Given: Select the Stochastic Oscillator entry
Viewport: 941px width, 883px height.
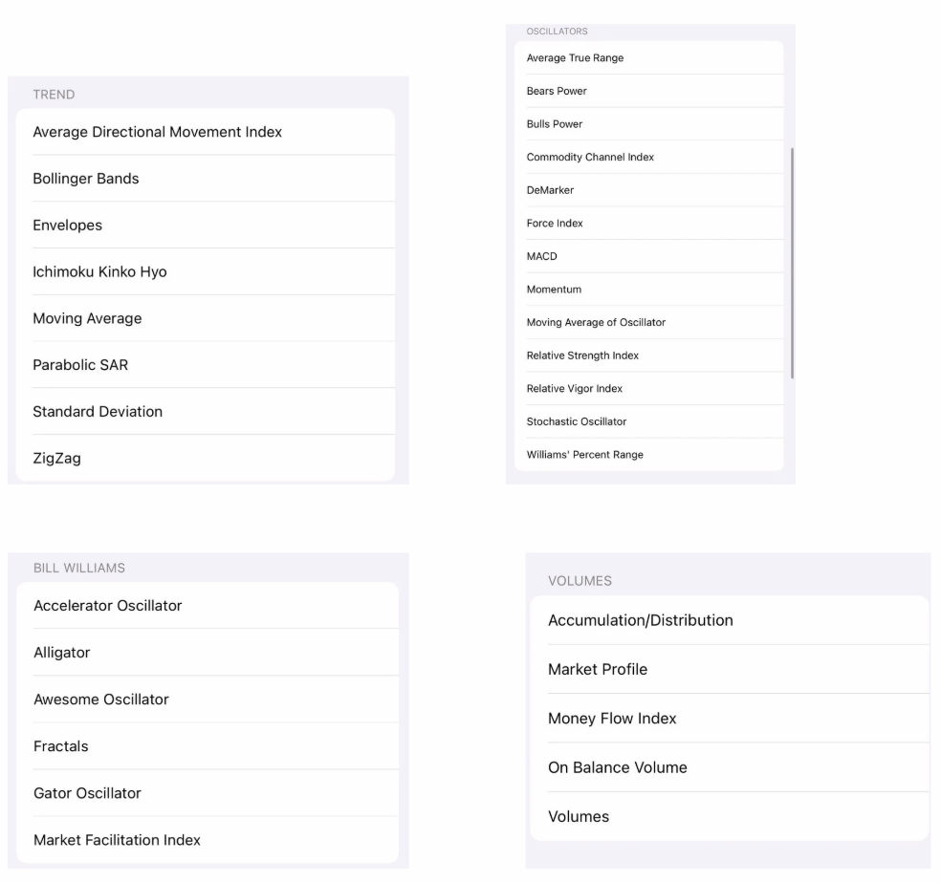Looking at the screenshot, I should coord(577,421).
